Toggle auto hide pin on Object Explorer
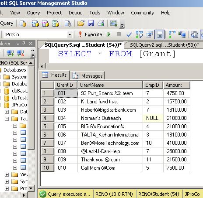The width and height of the screenshot is (203, 198). click(x=24, y=43)
